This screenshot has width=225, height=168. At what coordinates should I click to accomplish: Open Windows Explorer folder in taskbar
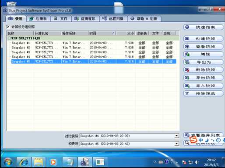tap(39, 162)
